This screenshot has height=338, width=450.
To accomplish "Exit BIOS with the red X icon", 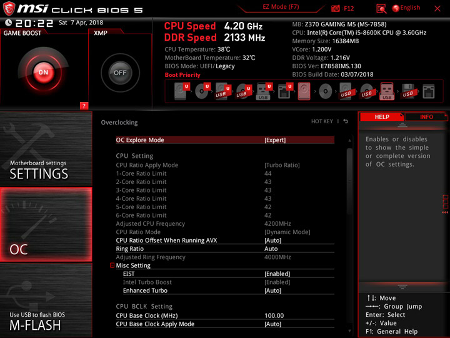I will pos(437,9).
